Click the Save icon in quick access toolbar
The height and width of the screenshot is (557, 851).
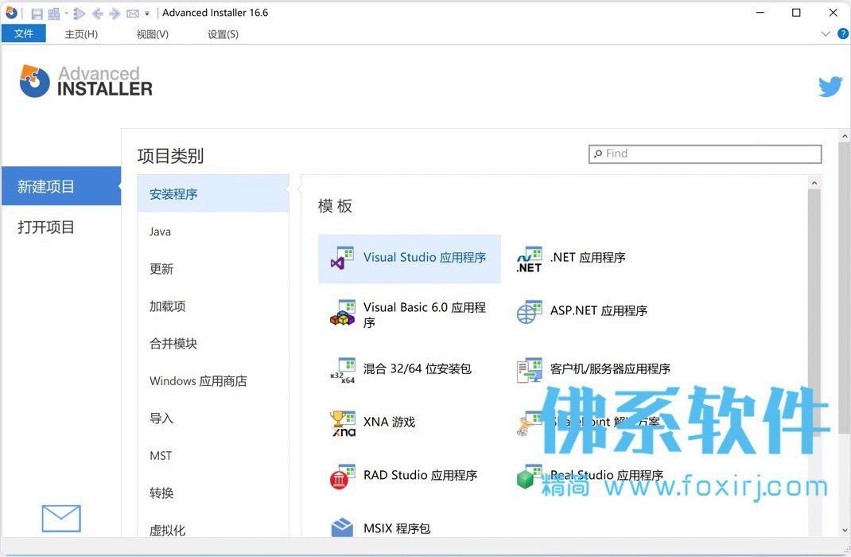pos(37,14)
